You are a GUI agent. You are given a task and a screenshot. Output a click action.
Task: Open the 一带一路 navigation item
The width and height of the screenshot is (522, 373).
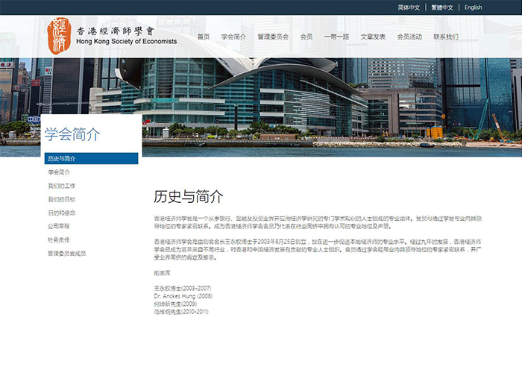[x=336, y=37]
